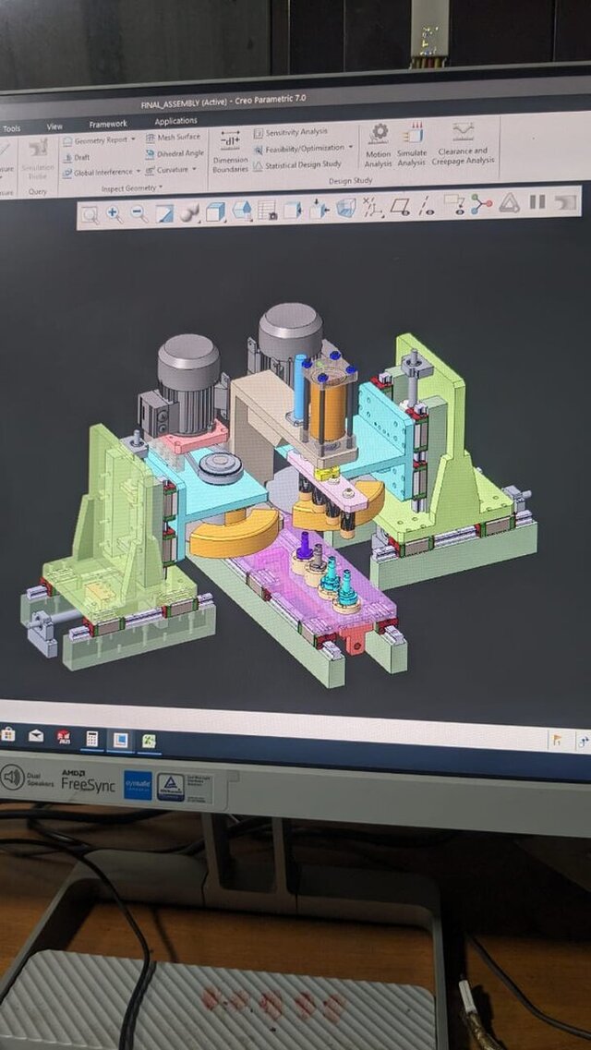Toggle the plane display filter icon

pyautogui.click(x=400, y=206)
